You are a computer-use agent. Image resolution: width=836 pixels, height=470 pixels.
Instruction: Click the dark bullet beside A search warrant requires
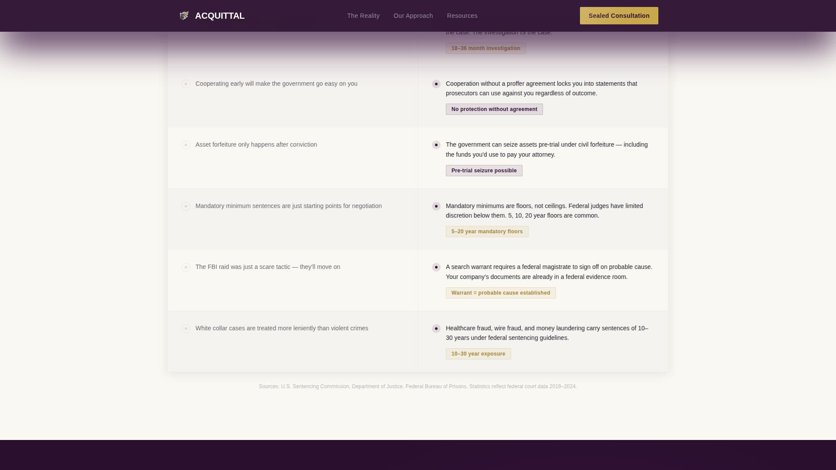coord(436,267)
